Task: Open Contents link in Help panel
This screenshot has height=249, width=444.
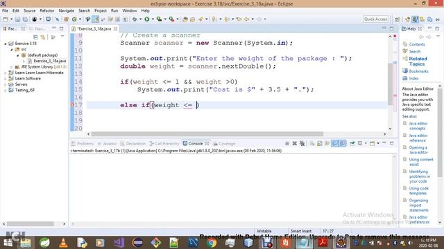Action: [x=417, y=44]
